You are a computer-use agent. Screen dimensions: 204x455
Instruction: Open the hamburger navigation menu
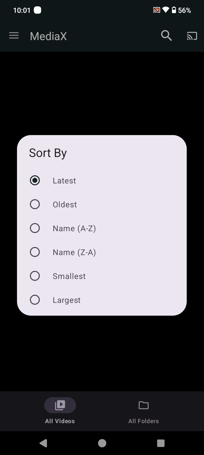coord(14,36)
